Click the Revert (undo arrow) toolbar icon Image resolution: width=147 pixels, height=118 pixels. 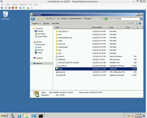32,8
